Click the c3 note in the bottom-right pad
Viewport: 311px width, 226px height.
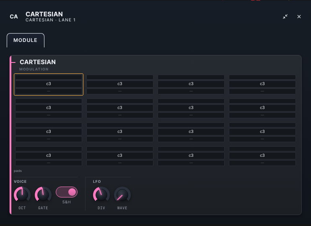[x=262, y=156]
